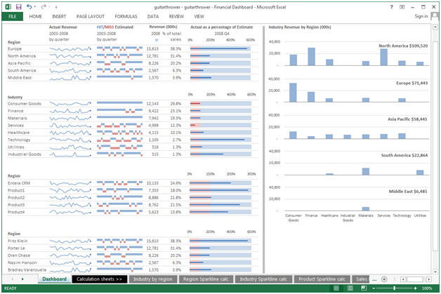Open the FILE backstage tab
Image resolution: width=441 pixels, height=294 pixels.
13,17
